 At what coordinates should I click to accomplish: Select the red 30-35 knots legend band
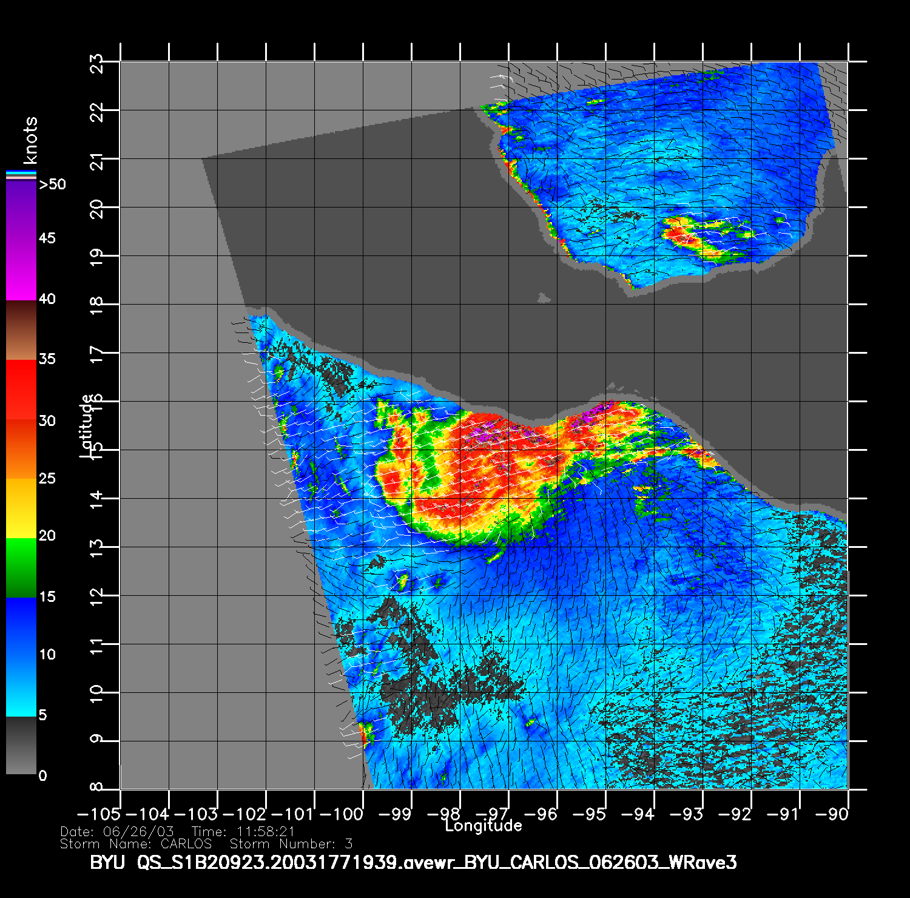point(21,390)
